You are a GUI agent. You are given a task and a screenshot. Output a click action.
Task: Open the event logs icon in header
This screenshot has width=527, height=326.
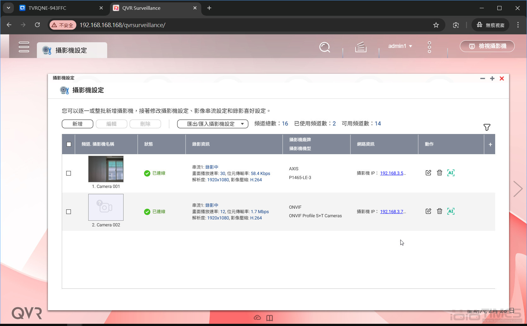(360, 47)
